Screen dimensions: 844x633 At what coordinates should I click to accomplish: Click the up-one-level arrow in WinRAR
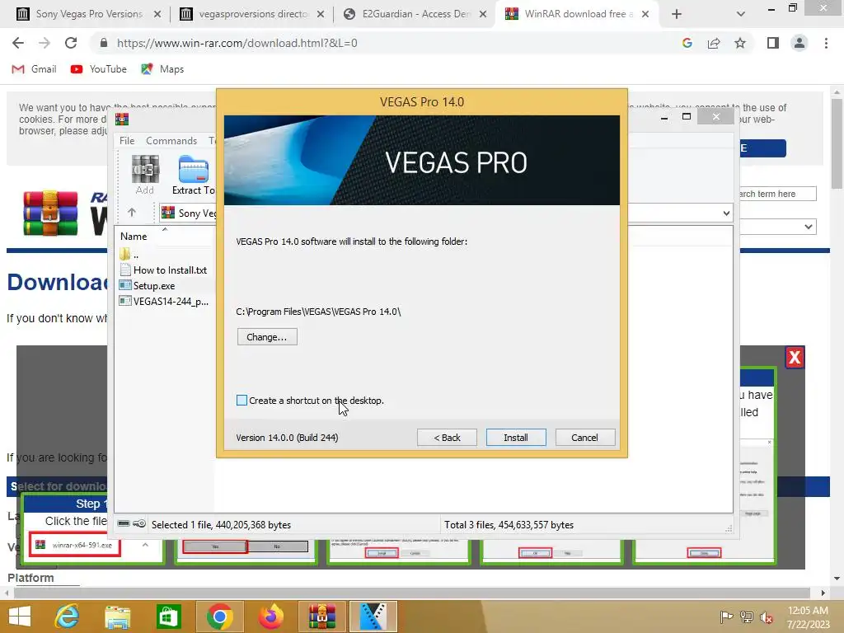pyautogui.click(x=132, y=213)
